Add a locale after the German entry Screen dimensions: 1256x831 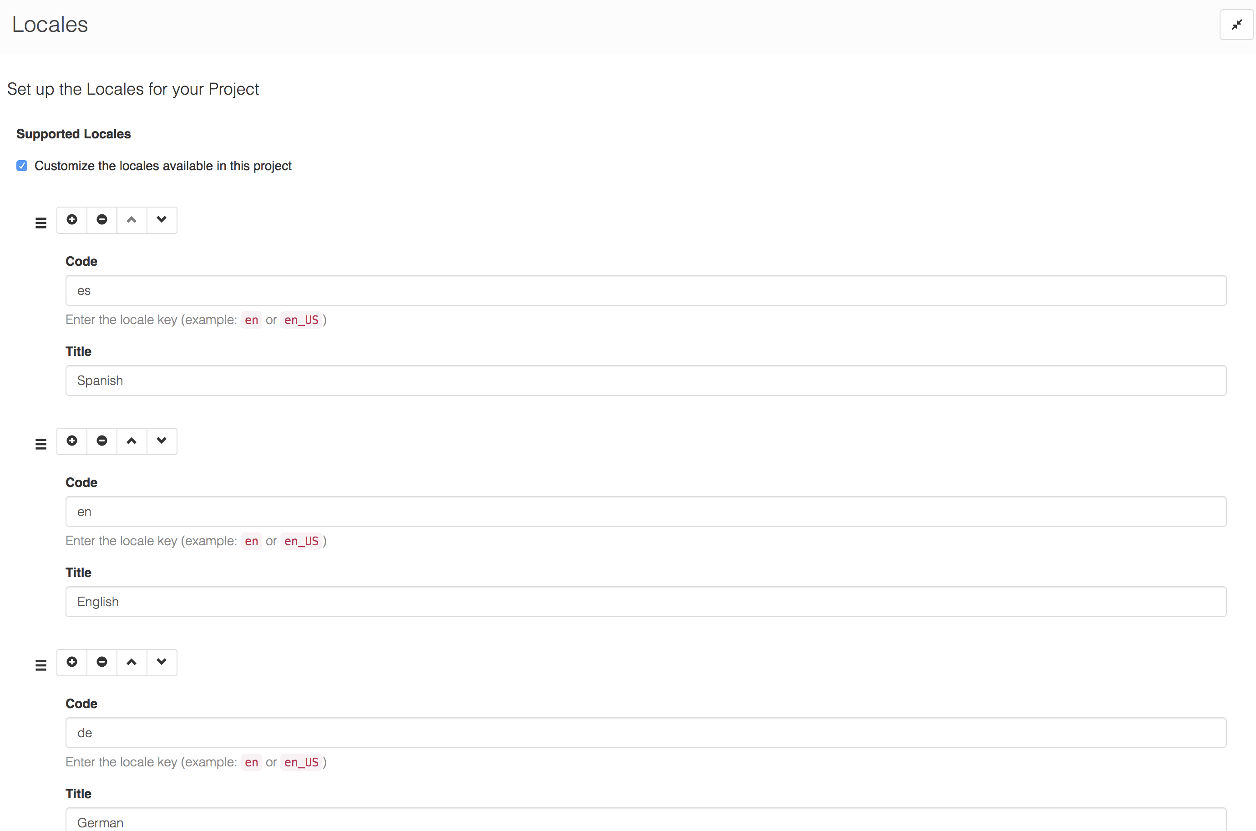72,661
